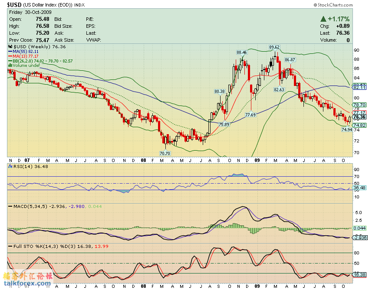Click the volume bars icon beside Volume undef
This screenshot has height=290, width=369.
pyautogui.click(x=10, y=66)
